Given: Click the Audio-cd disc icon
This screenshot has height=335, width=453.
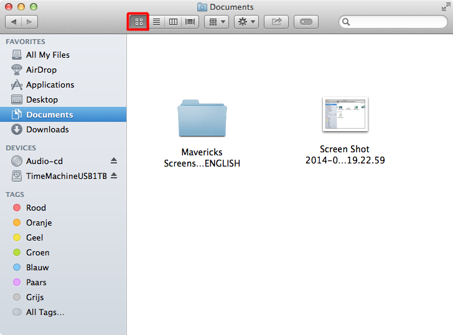Looking at the screenshot, I should pos(16,161).
